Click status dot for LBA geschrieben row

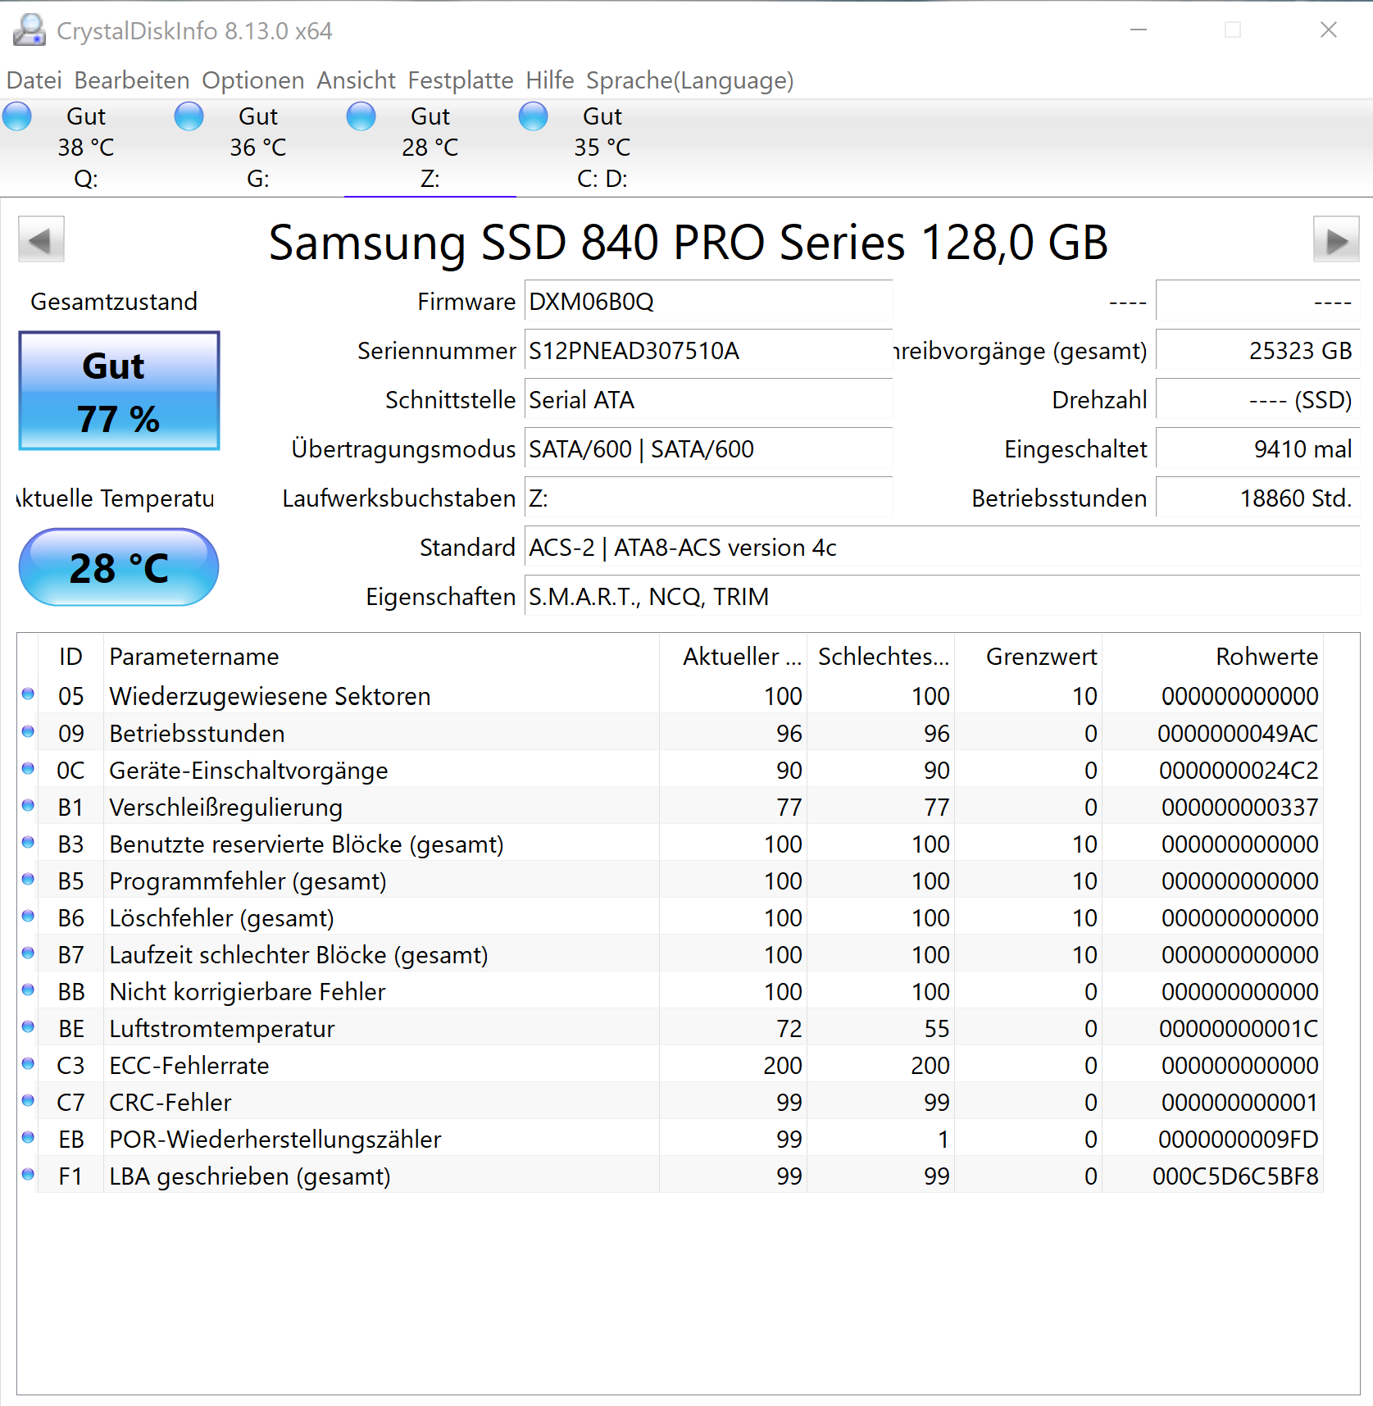(x=28, y=1174)
